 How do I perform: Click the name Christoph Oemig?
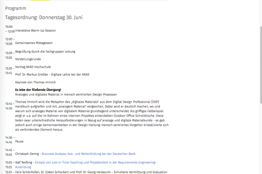[x=27, y=154]
